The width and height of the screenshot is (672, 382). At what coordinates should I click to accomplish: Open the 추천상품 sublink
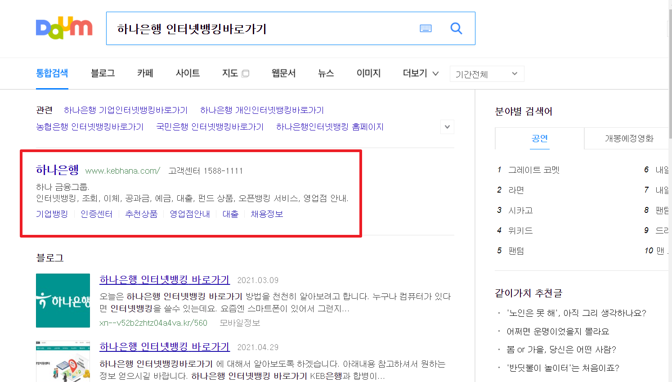point(141,214)
